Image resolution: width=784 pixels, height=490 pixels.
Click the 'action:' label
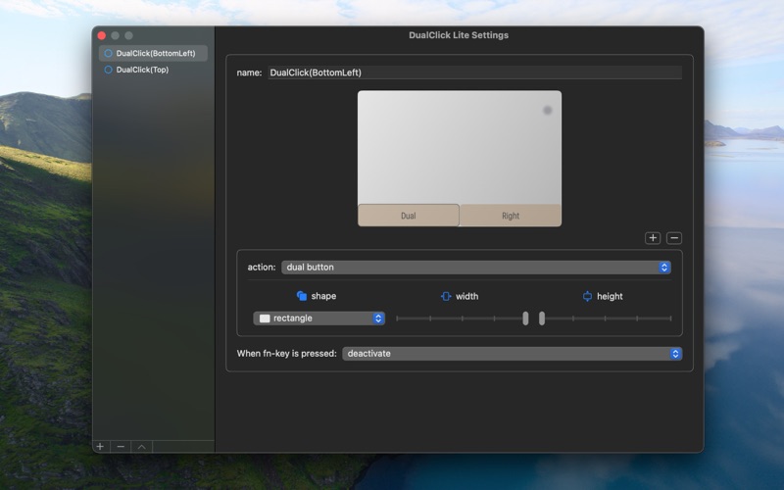click(262, 267)
